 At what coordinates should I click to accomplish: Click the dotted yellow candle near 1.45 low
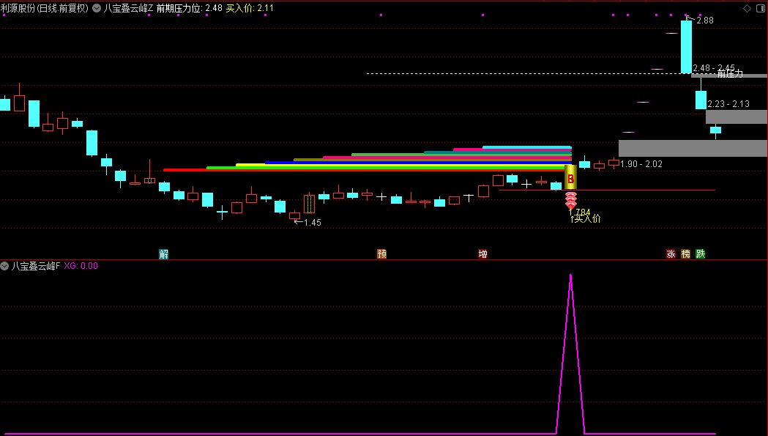309,204
